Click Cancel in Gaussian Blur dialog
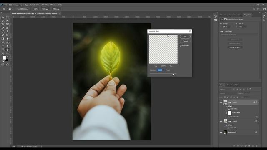Viewport: 267px width, 150px height. click(x=185, y=42)
